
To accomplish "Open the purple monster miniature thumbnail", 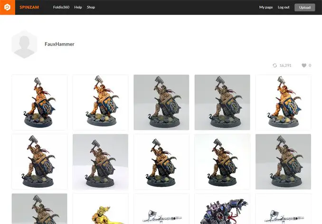I will [x=222, y=209].
